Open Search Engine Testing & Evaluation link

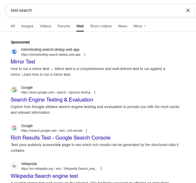coord(52,100)
